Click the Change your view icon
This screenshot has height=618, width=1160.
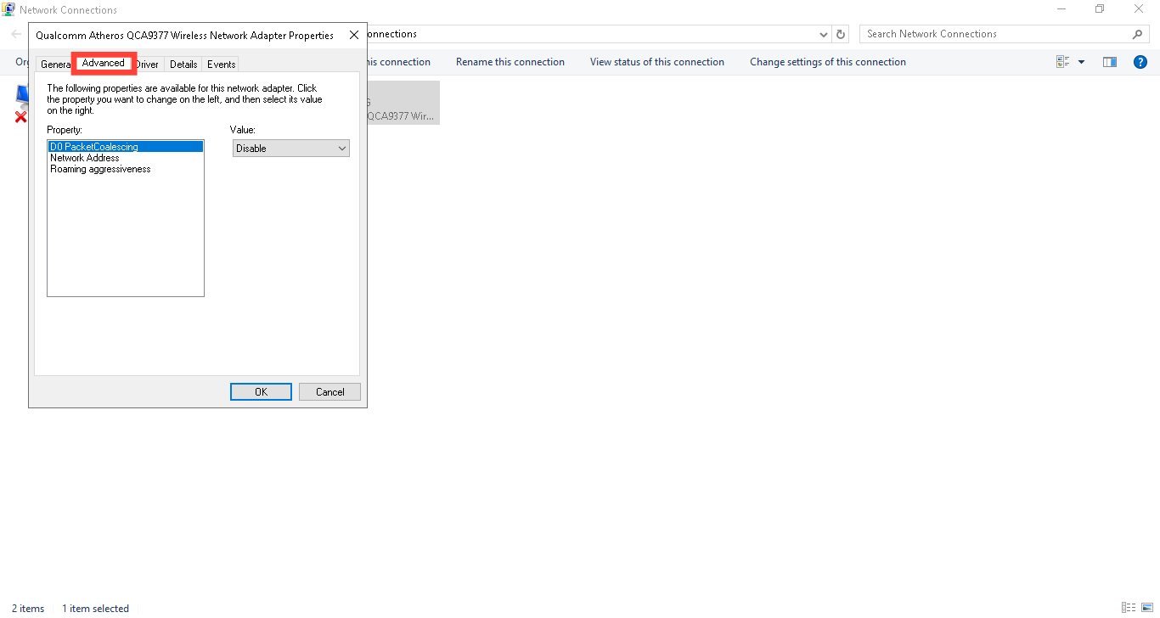[1062, 62]
